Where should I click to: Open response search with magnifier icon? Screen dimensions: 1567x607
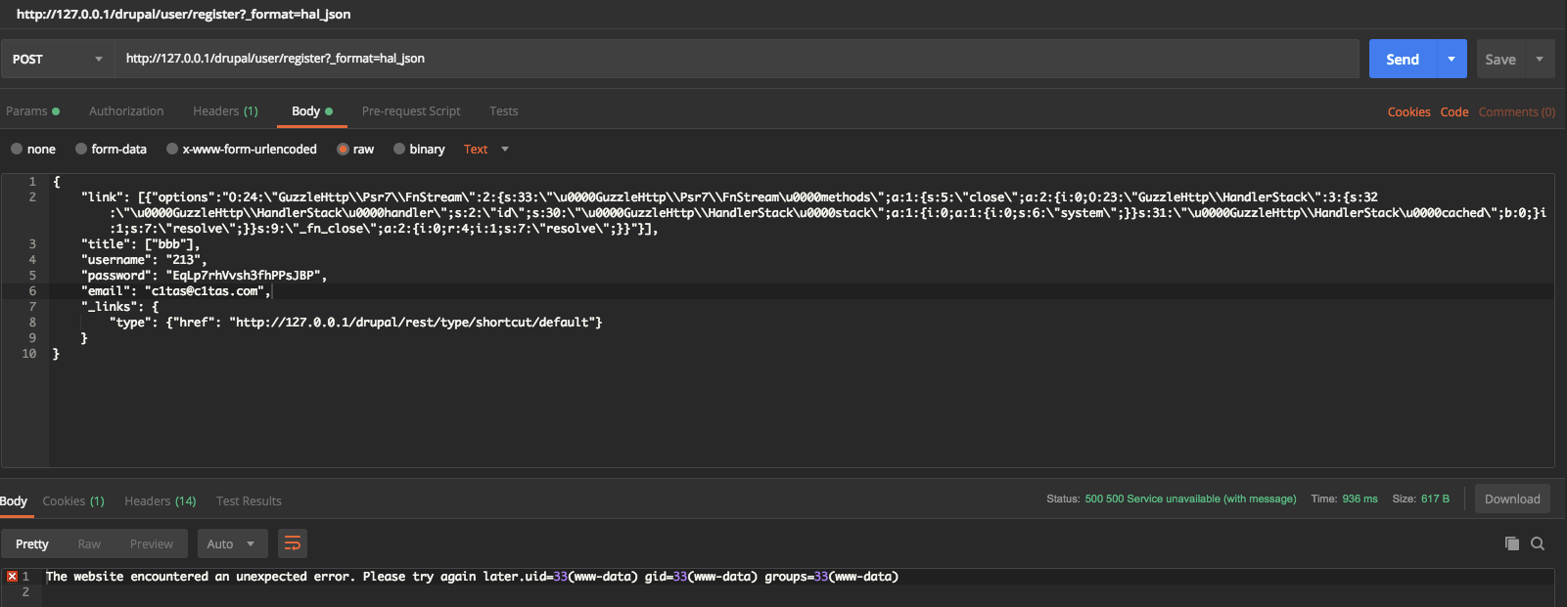[1538, 543]
